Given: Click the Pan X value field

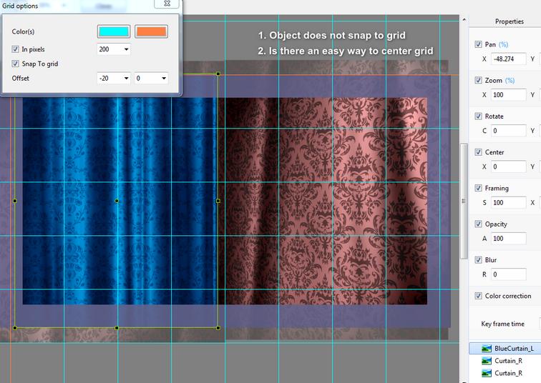Looking at the screenshot, I should (509, 59).
